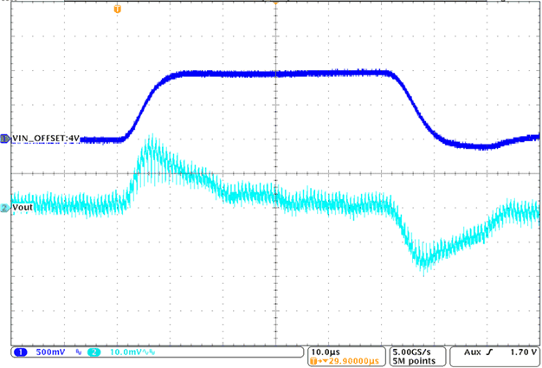542x368 pixels.
Task: Click the channel 1 bandwidth limit icon
Action: pos(78,353)
